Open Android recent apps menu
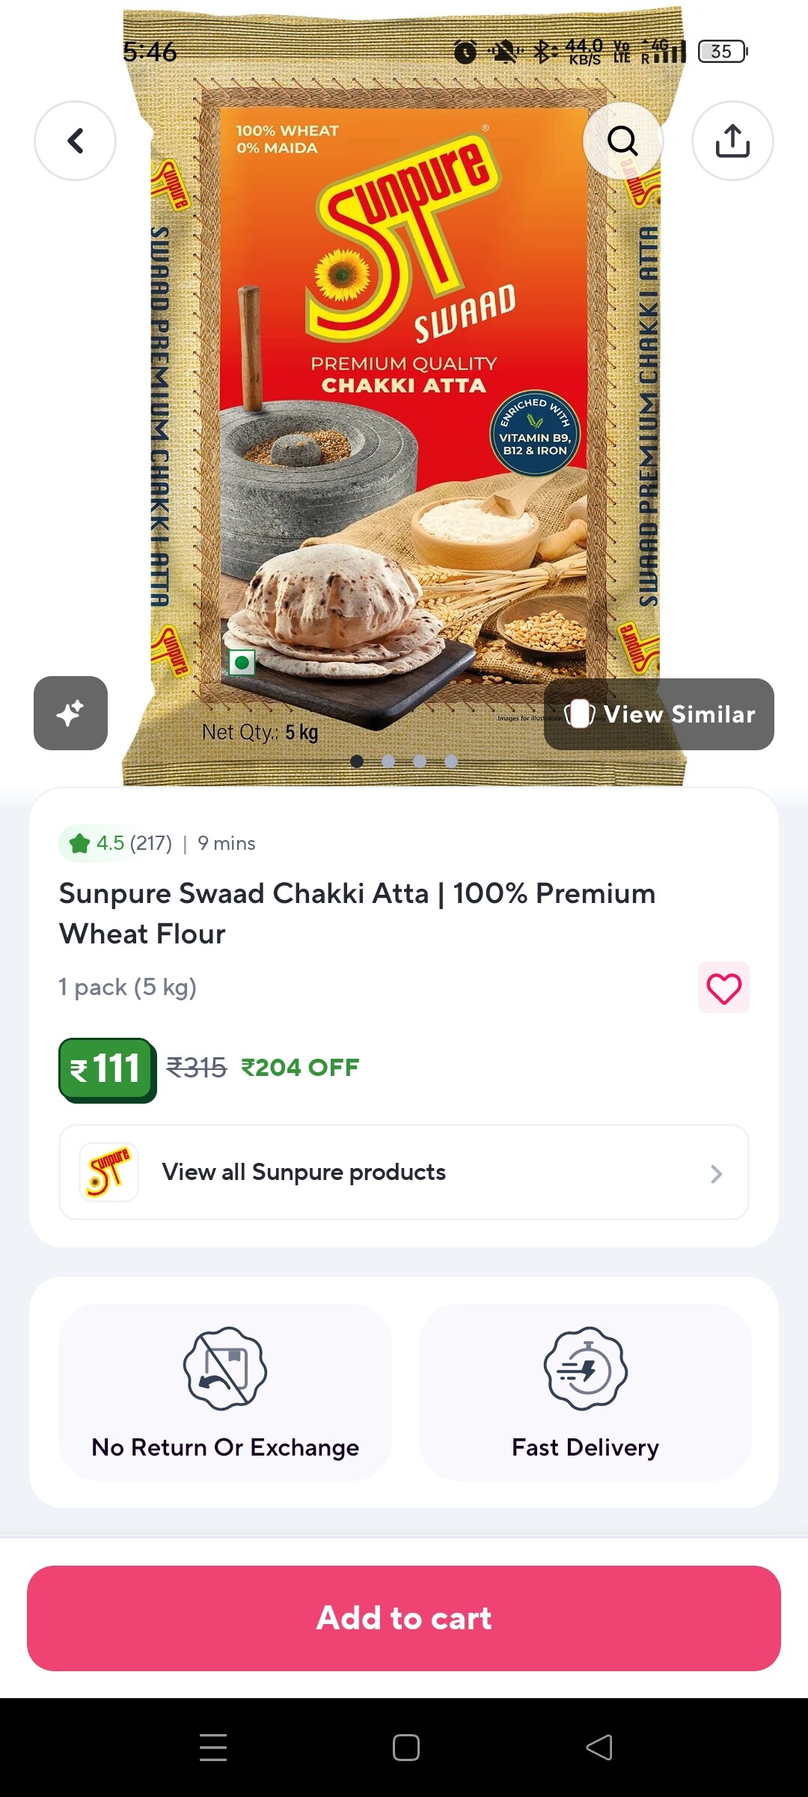 click(x=213, y=1748)
